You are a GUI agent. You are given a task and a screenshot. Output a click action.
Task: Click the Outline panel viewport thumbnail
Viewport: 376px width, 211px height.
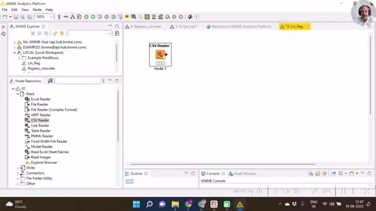(129, 181)
